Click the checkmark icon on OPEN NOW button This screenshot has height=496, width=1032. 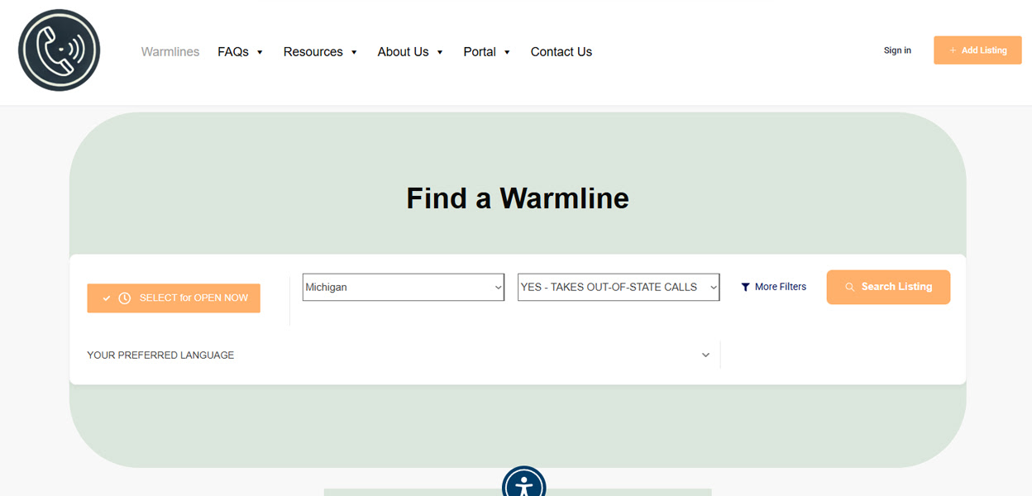point(106,298)
